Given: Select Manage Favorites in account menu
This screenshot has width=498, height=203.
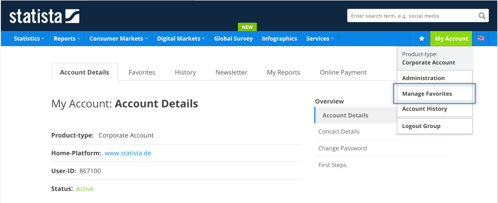Looking at the screenshot, I should (427, 94).
